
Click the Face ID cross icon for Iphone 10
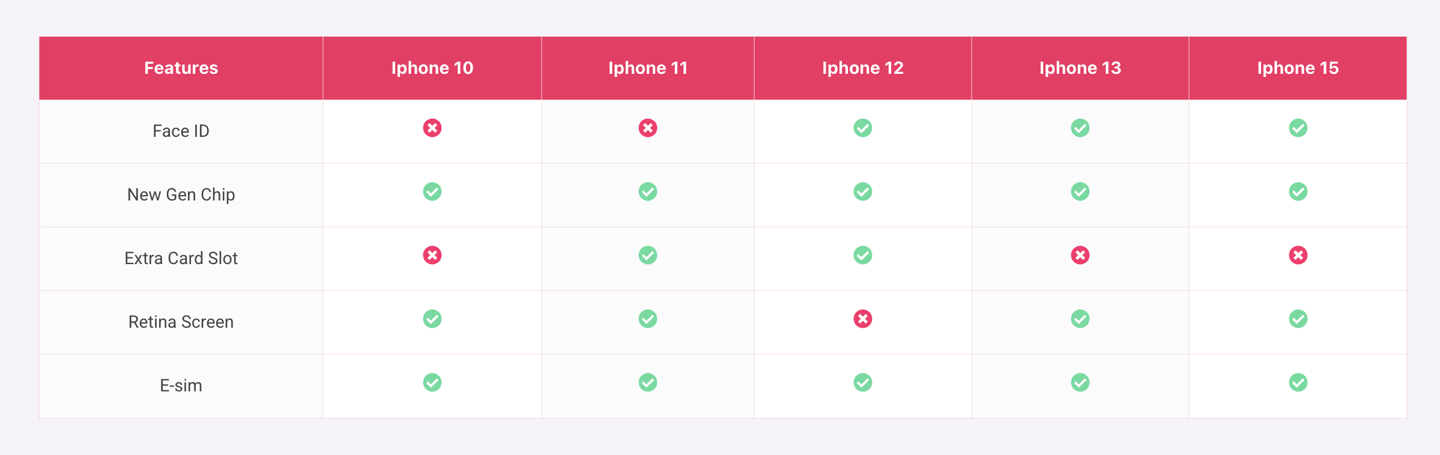pyautogui.click(x=432, y=128)
